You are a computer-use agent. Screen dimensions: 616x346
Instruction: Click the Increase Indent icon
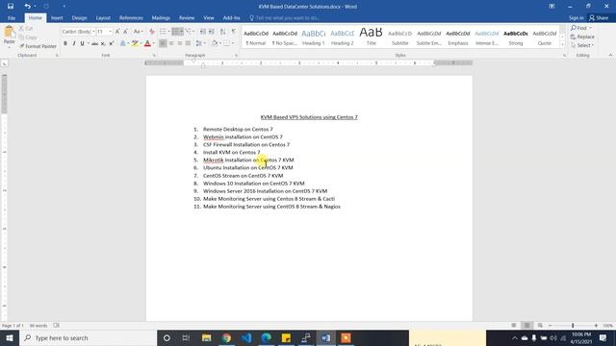[x=212, y=32]
